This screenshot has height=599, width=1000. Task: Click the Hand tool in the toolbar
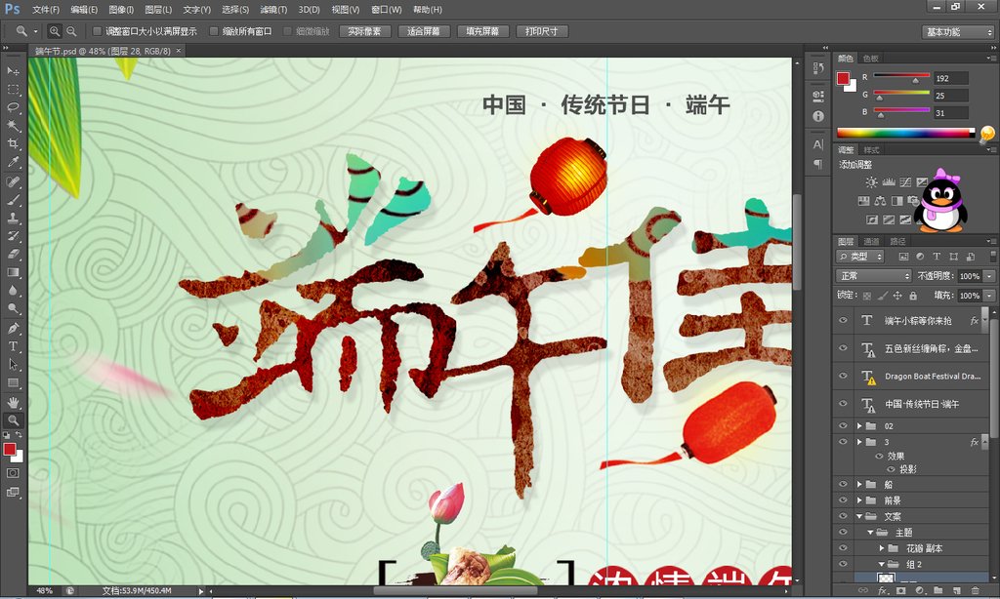[x=14, y=401]
